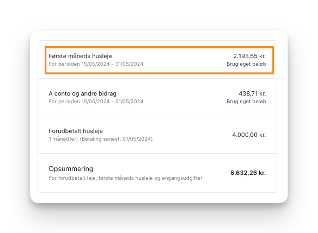Select the 'A conto og andre bidrag' heading
This screenshot has width=318, height=233.
pyautogui.click(x=83, y=93)
